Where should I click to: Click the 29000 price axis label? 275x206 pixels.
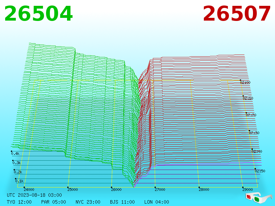[x=247, y=190]
